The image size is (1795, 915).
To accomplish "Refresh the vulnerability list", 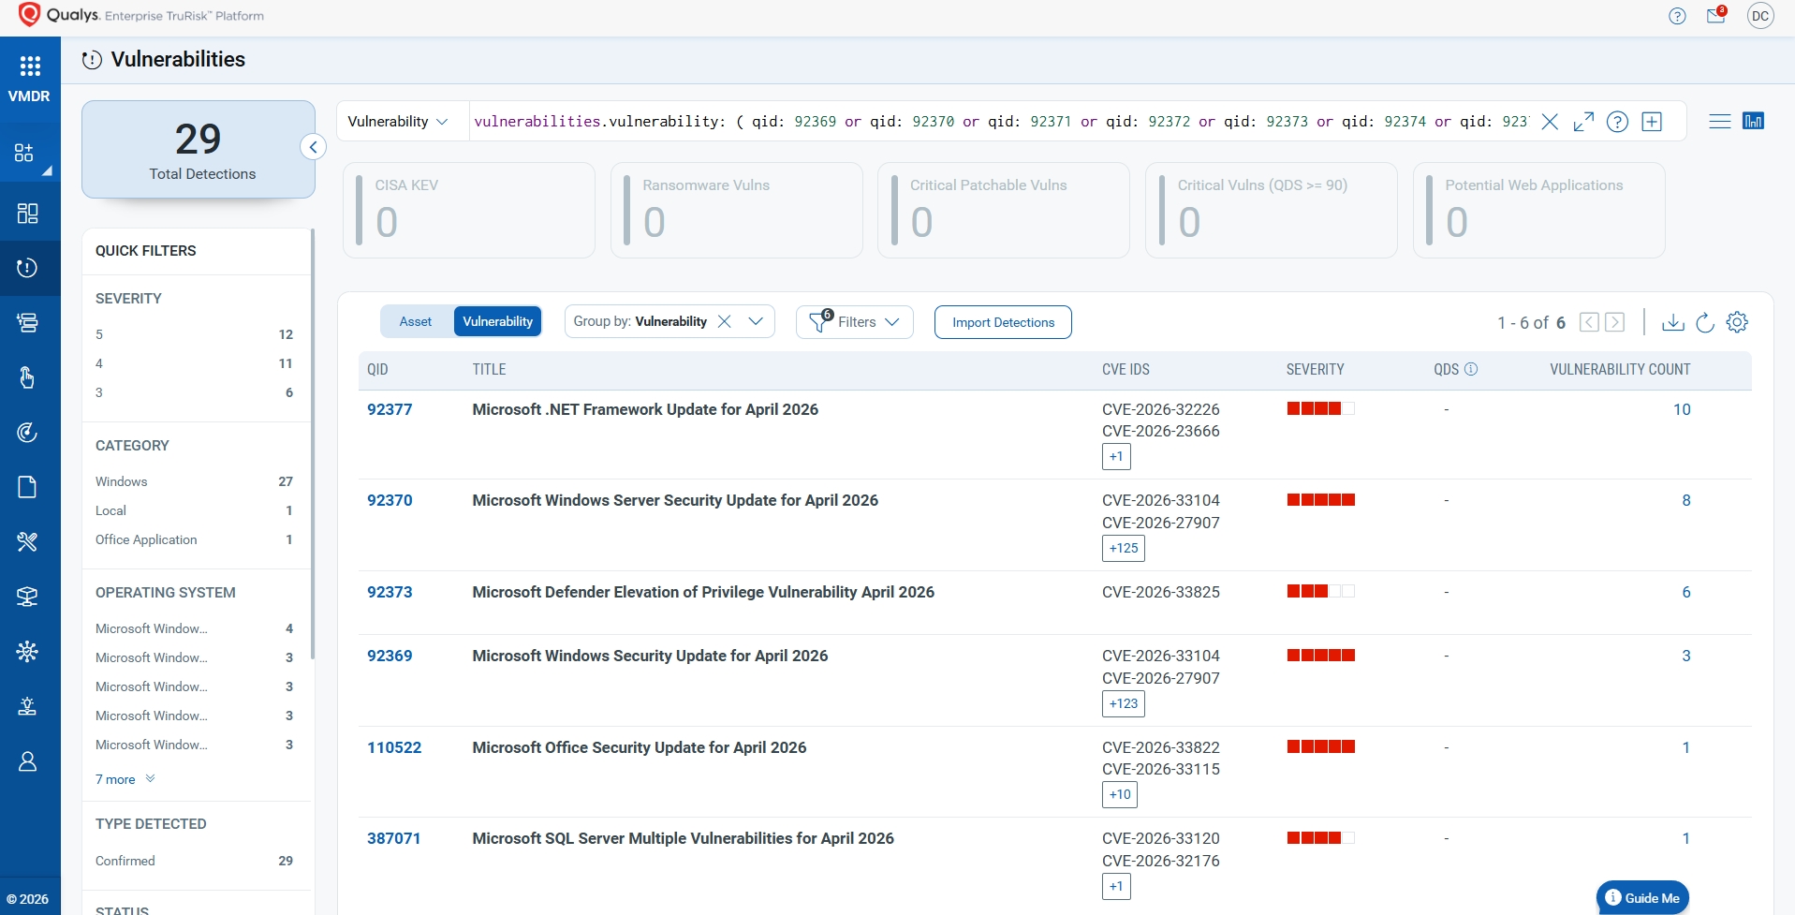I will click(1705, 322).
